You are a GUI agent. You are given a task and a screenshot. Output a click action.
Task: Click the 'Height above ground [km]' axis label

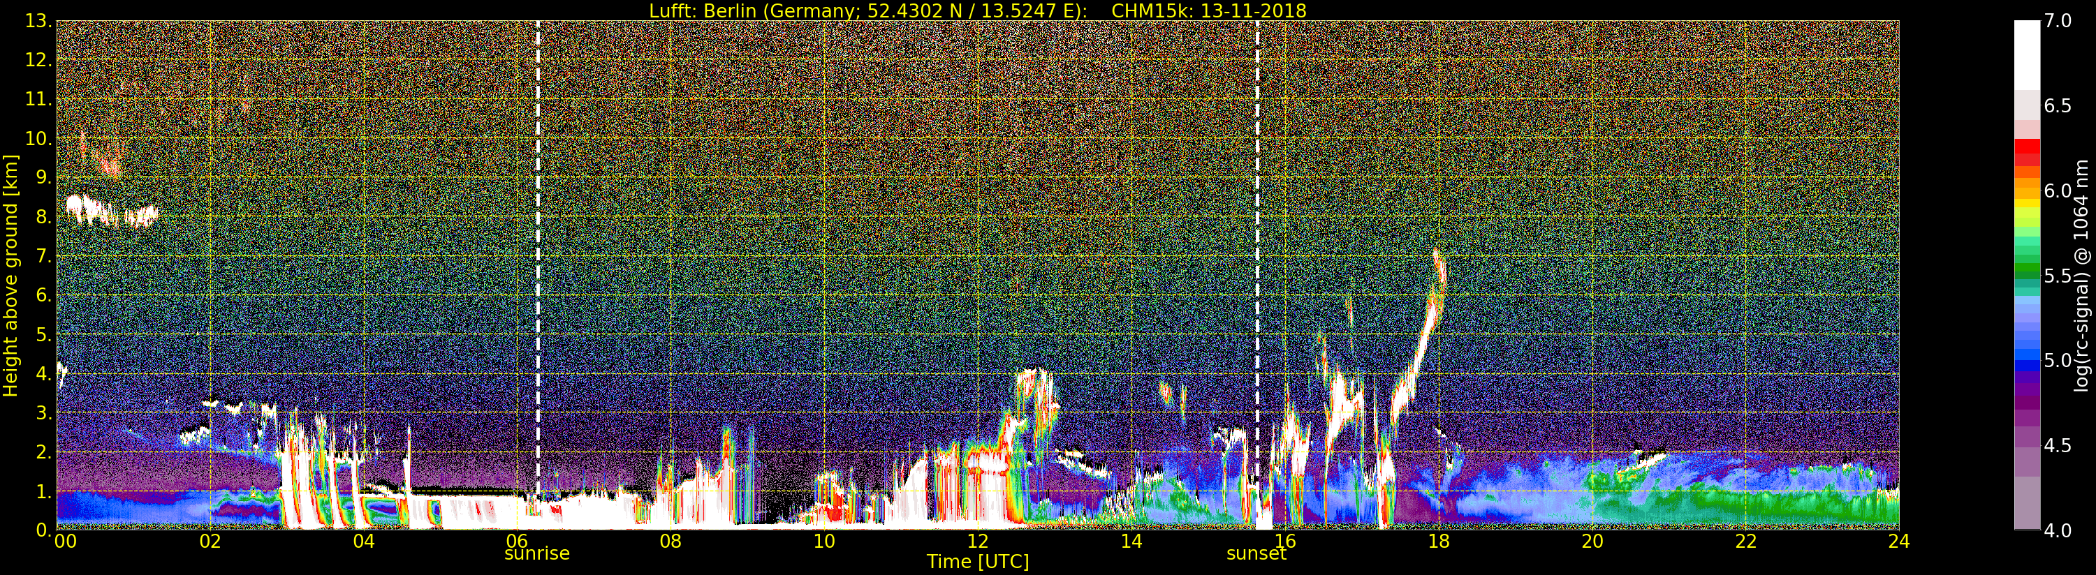[x=10, y=276]
